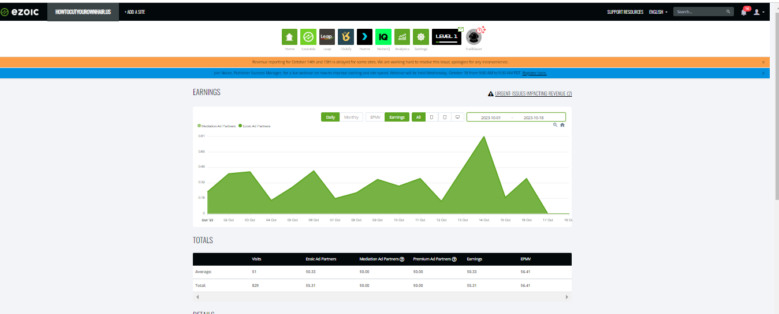Show Earnings in the chart

tap(397, 117)
